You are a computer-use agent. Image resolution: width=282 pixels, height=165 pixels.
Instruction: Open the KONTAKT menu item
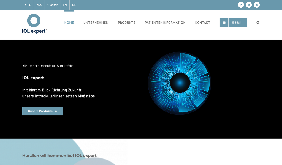pyautogui.click(x=202, y=23)
